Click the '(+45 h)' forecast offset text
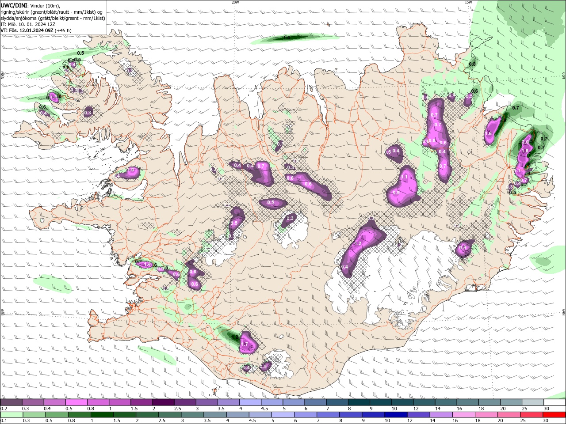 (x=63, y=30)
